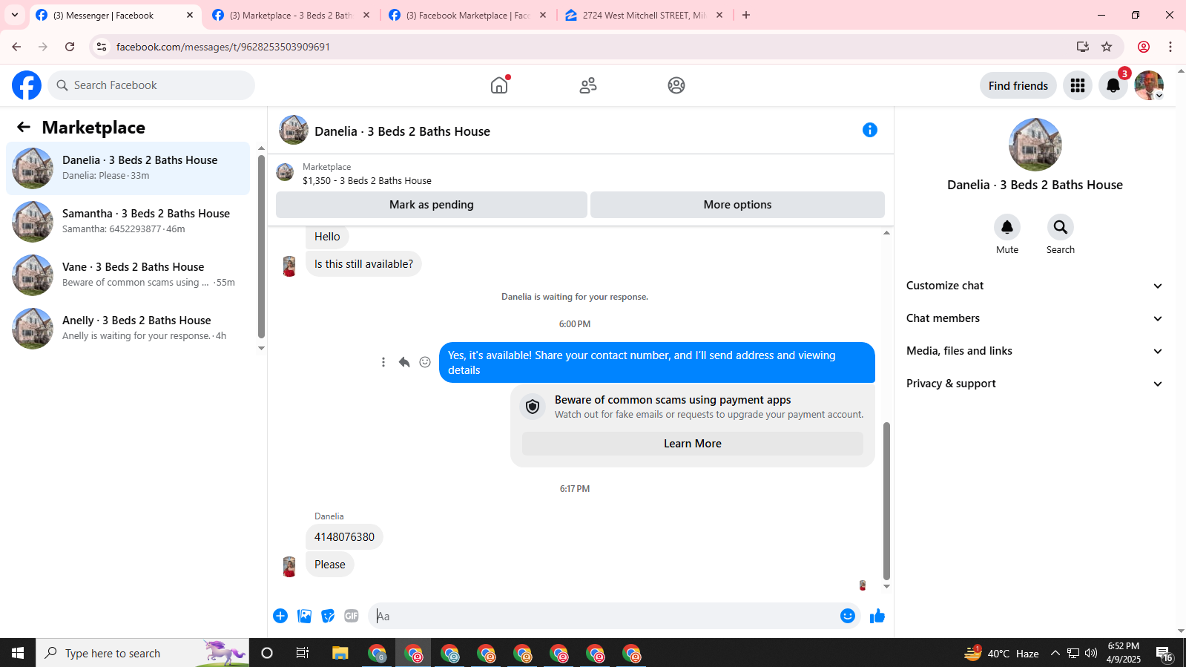Open Task View on the taskbar
1186x667 pixels.
point(303,653)
